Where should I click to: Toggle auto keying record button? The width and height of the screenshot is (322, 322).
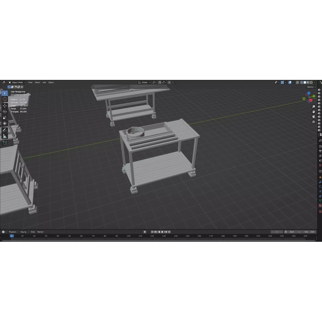click(x=145, y=232)
